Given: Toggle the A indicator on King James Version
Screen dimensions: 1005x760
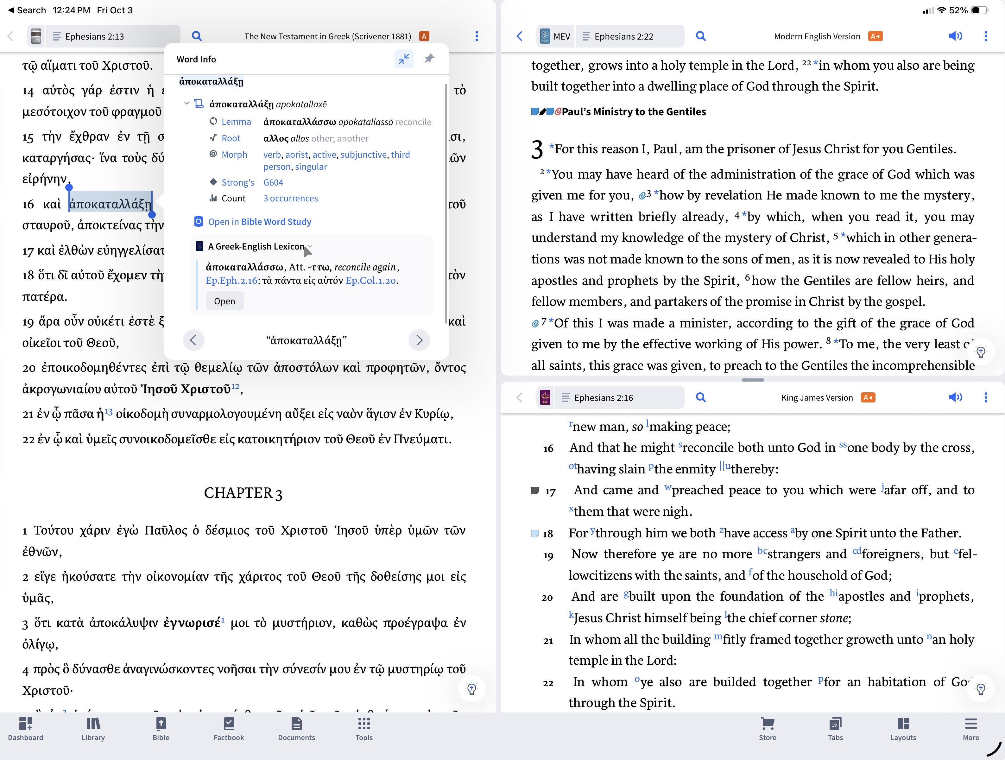Looking at the screenshot, I should point(868,397).
